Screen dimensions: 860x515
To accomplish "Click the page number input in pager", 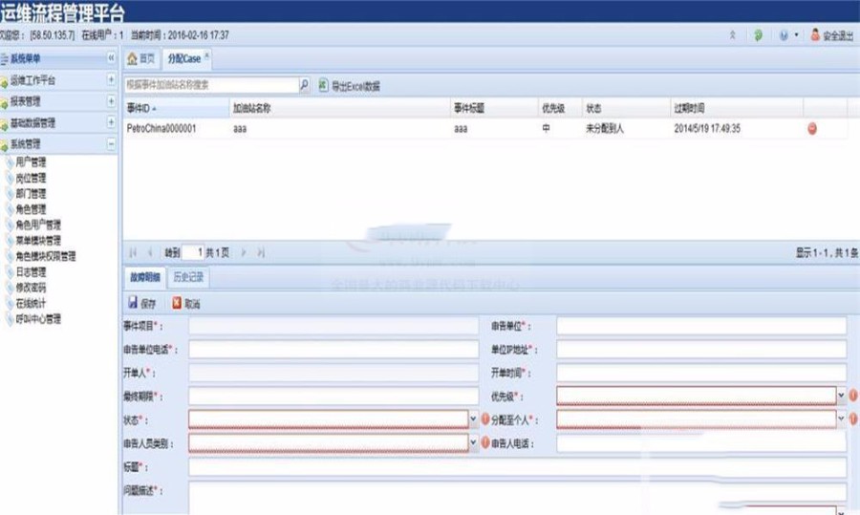I will pyautogui.click(x=192, y=252).
